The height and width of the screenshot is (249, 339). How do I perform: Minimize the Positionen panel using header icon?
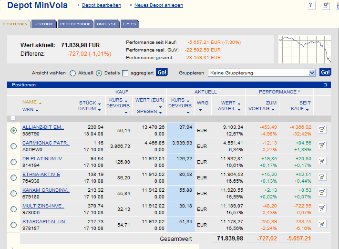325,85
